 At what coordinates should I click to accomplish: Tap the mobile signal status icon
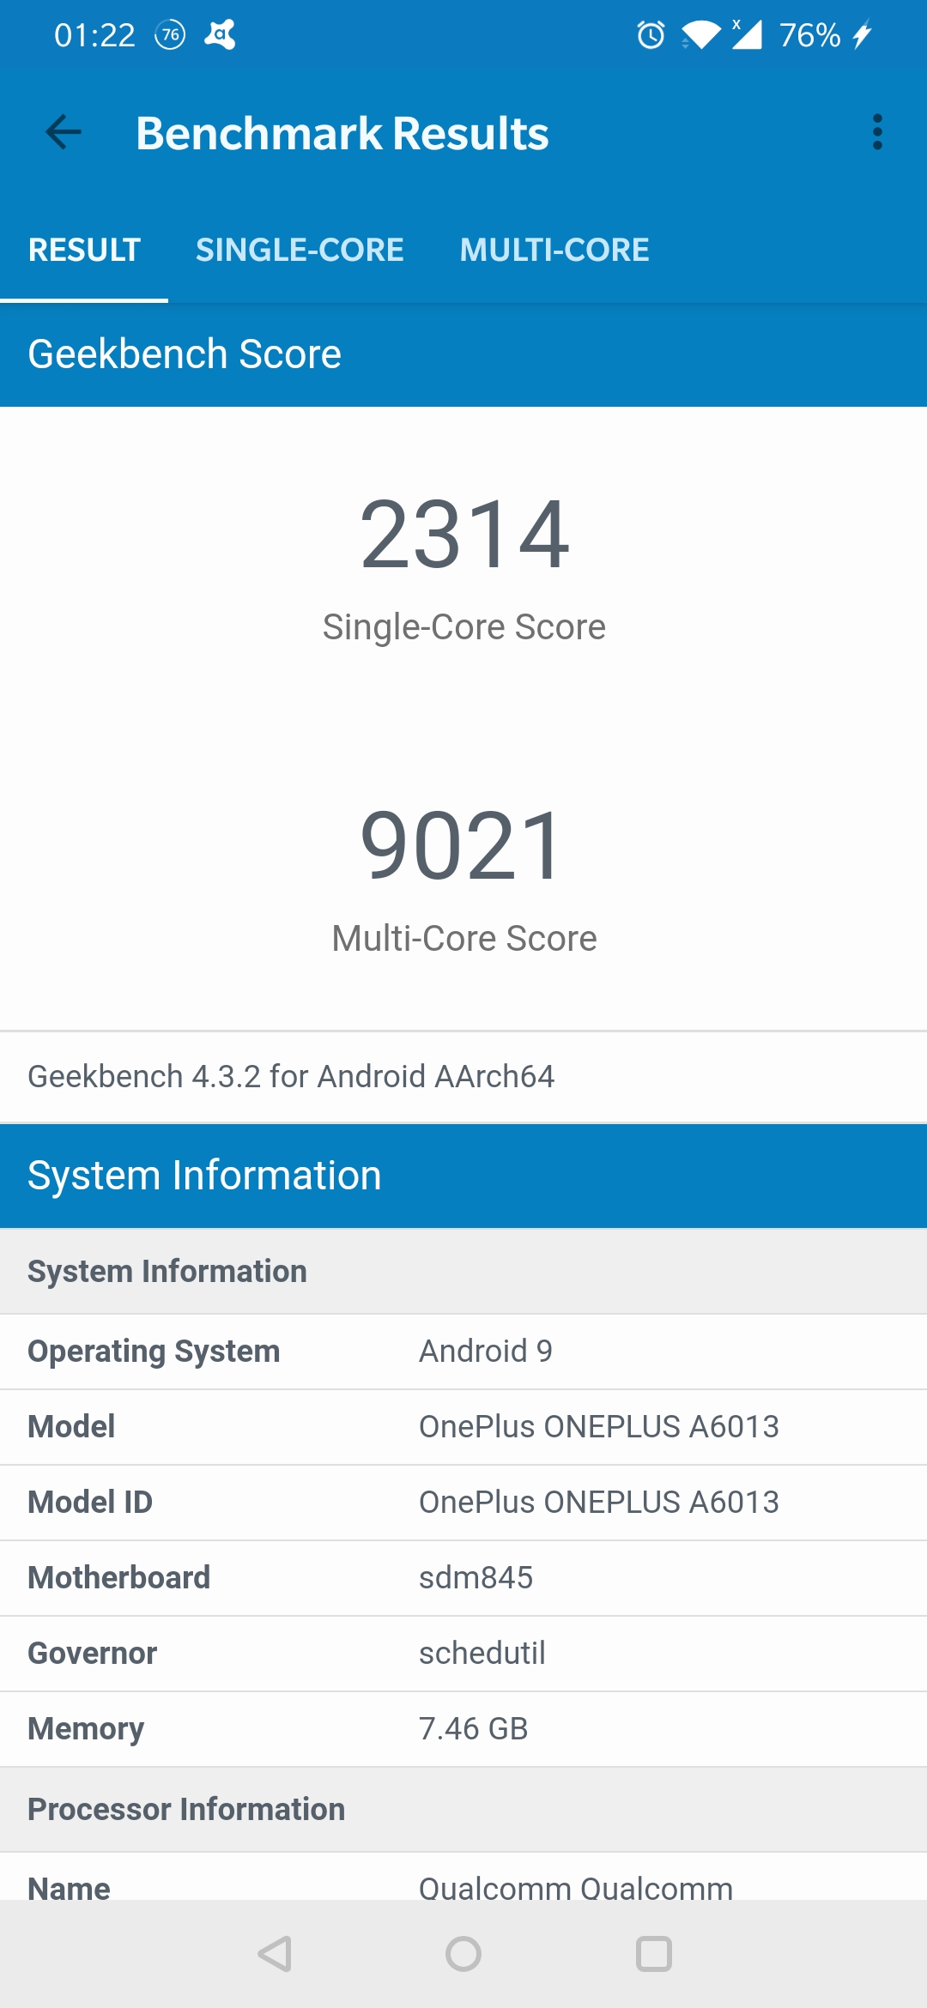tap(747, 34)
